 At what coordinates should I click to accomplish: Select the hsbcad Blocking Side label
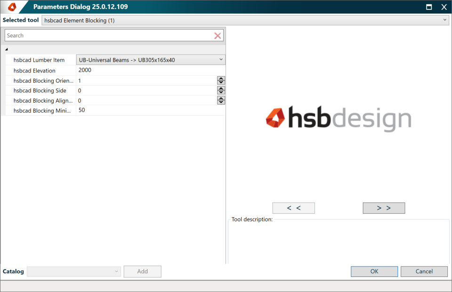40,90
